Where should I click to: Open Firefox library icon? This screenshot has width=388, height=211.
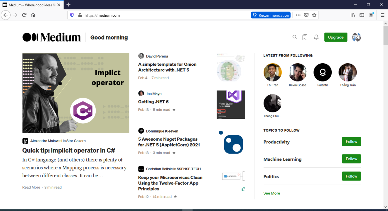tap(353, 15)
